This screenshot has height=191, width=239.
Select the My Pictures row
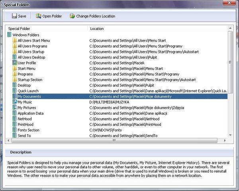pyautogui.click(x=27, y=107)
